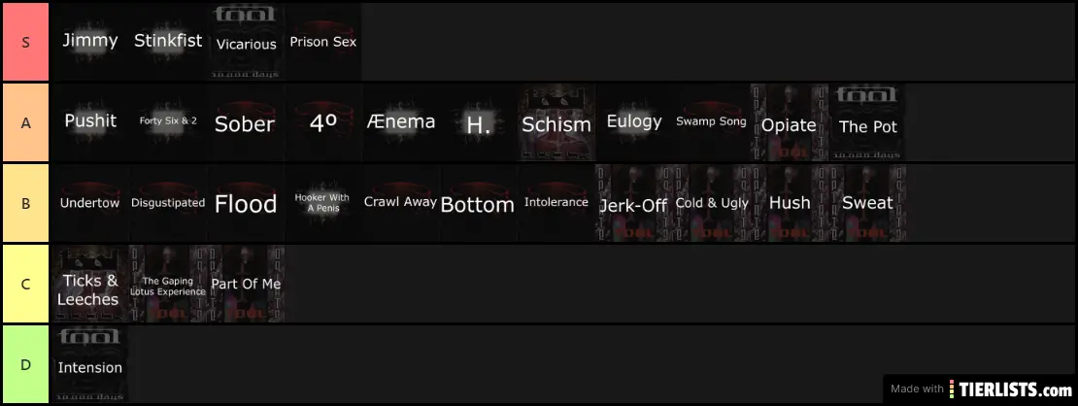Click the Ænema tile
Viewport: 1078px width, 406px height.
click(401, 122)
